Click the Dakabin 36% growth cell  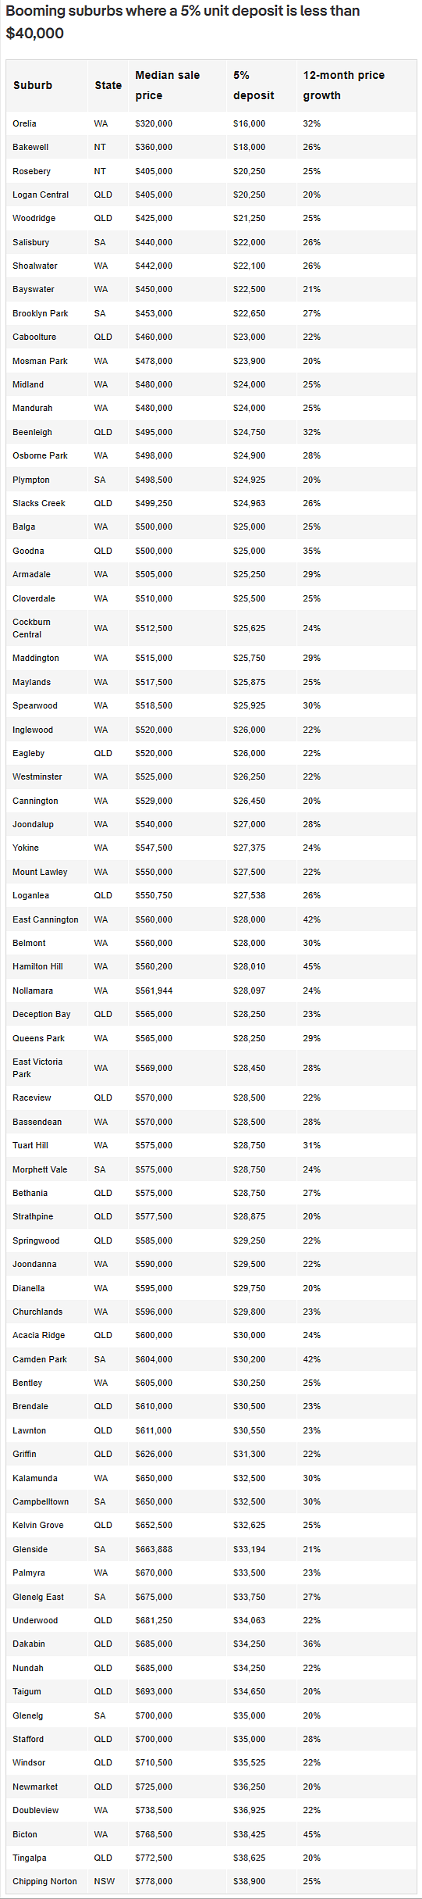click(x=312, y=1644)
